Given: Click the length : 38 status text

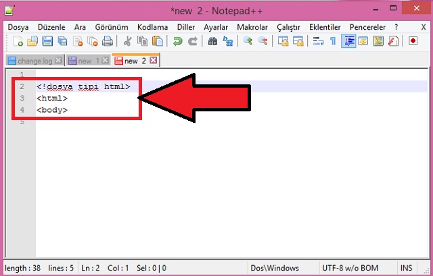Looking at the screenshot, I should coord(22,268).
